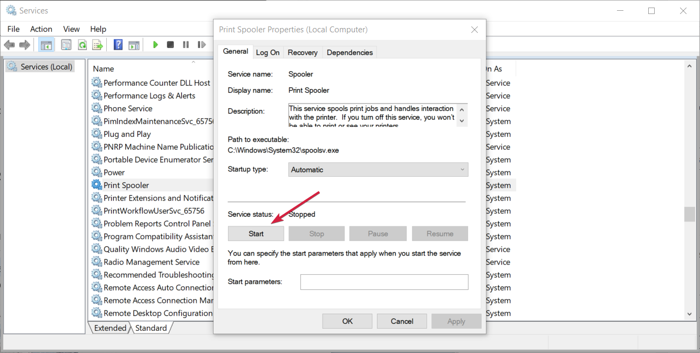
Task: Click the greyed-out Apply button
Action: click(x=456, y=321)
